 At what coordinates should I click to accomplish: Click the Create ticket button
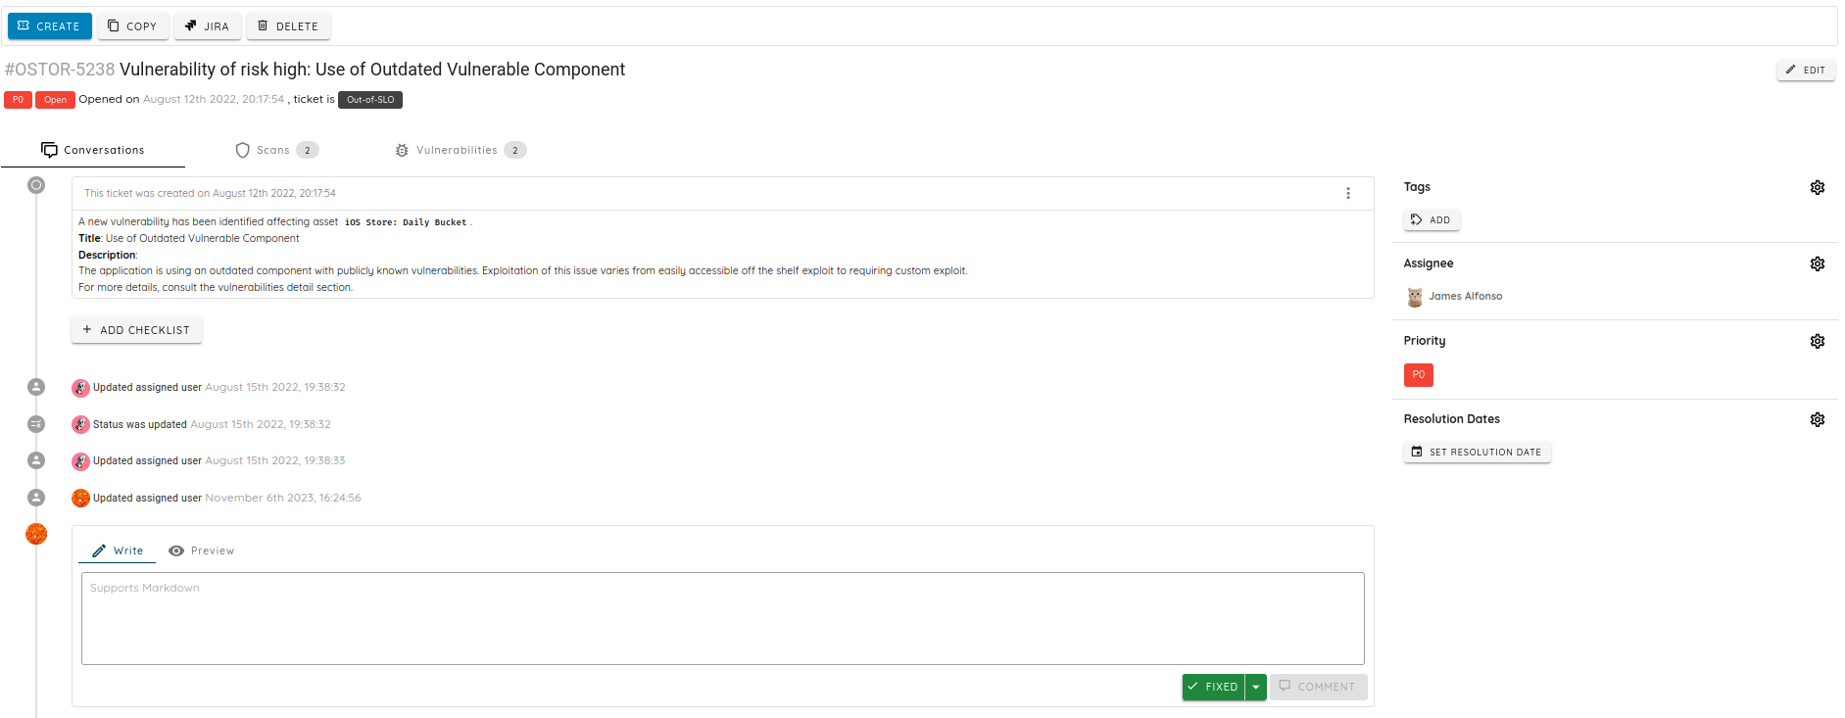coord(49,26)
